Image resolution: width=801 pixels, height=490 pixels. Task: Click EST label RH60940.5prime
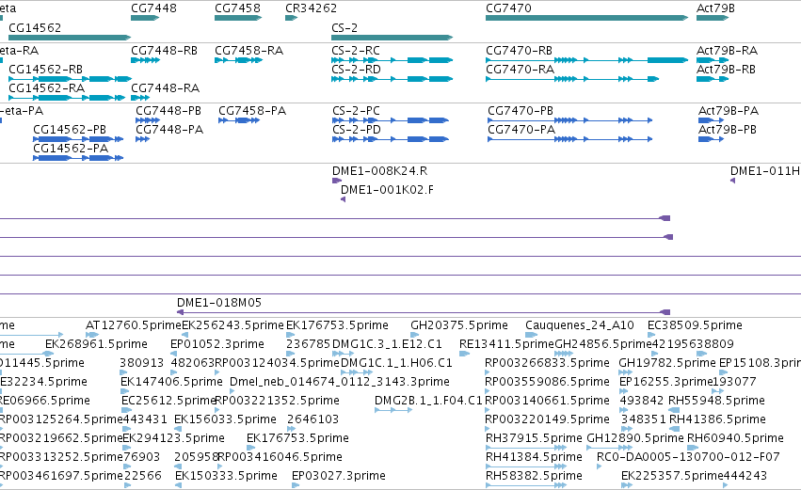pyautogui.click(x=735, y=438)
